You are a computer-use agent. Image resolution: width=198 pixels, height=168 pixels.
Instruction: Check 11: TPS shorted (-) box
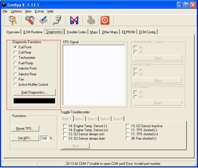pos(128,130)
